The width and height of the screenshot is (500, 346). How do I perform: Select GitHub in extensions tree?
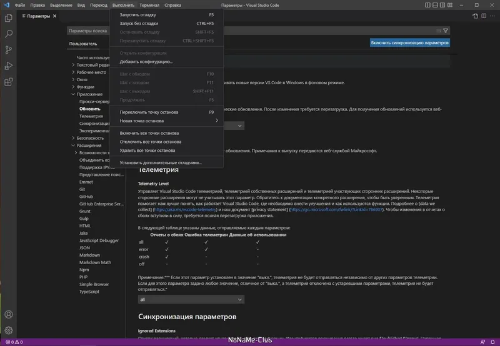(86, 197)
